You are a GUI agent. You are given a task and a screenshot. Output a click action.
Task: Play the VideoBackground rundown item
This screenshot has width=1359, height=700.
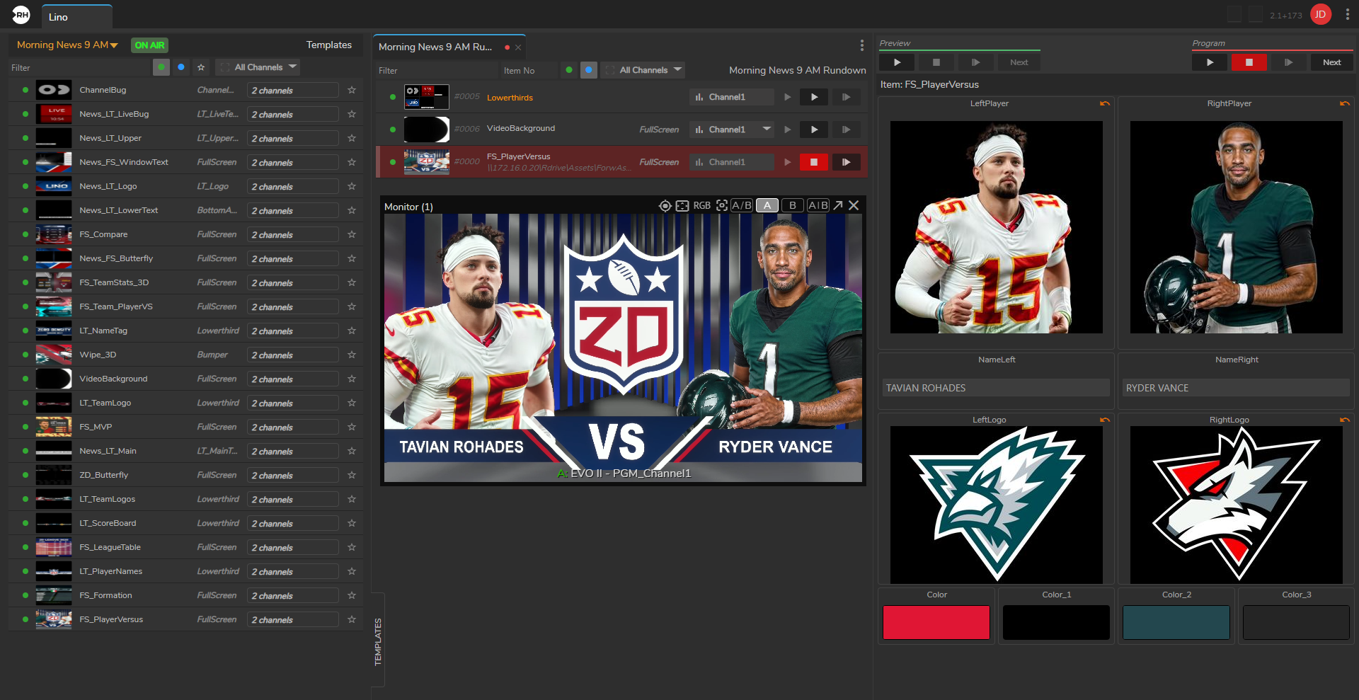[x=814, y=130]
